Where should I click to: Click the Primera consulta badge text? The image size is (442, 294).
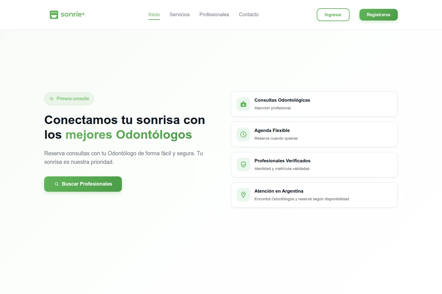click(x=73, y=99)
